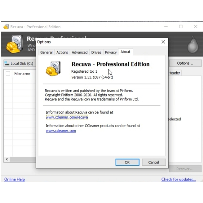Click the Recuva logo in main window header
This screenshot has width=203, height=203.
(15, 44)
